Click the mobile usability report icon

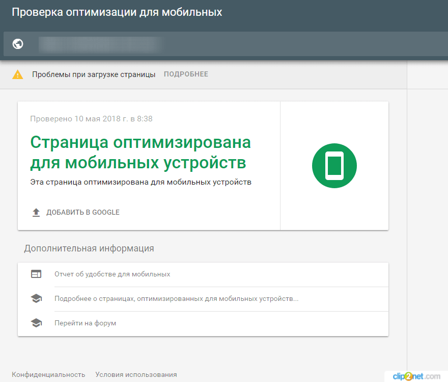[x=36, y=274]
